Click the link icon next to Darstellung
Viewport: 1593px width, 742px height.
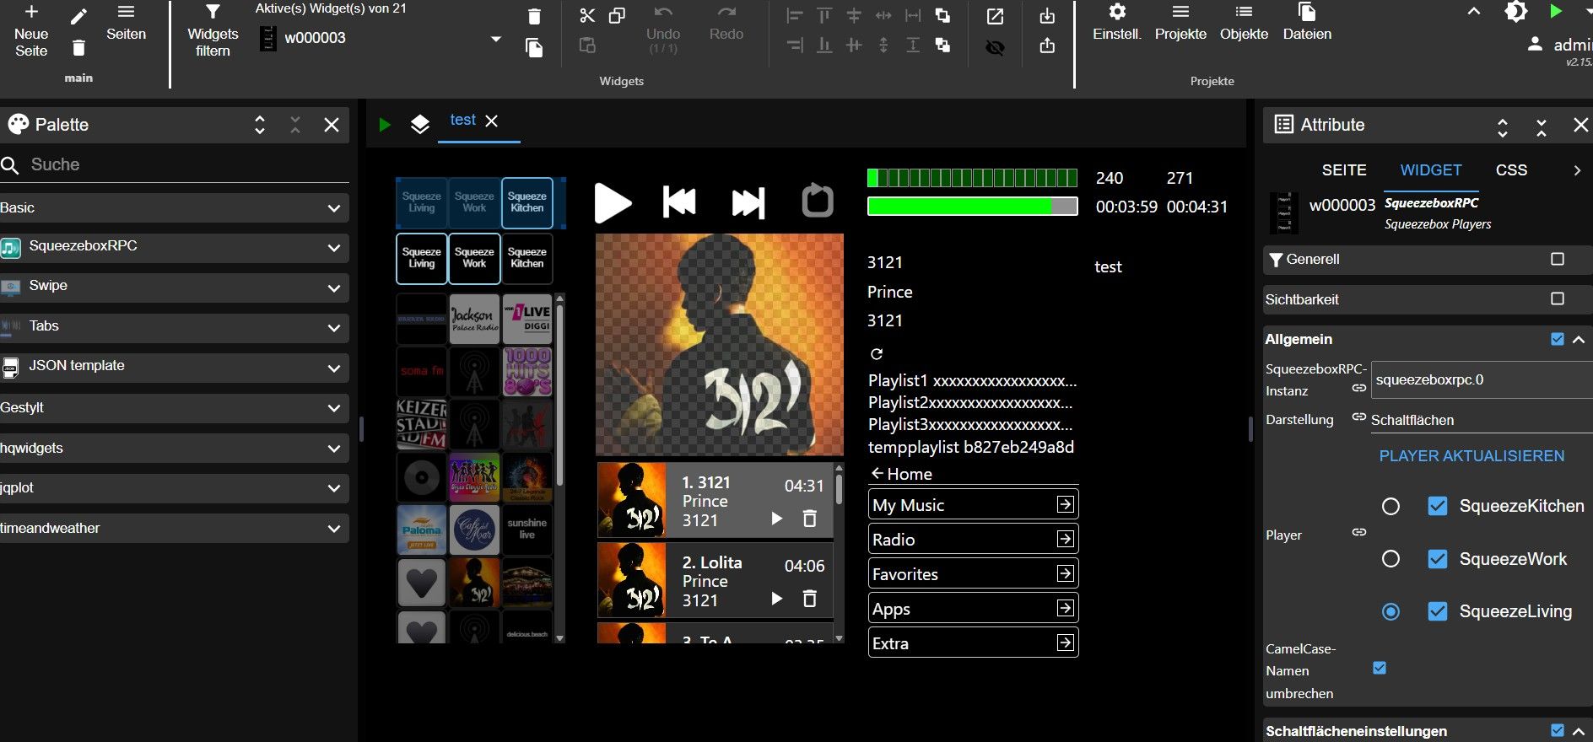point(1358,417)
